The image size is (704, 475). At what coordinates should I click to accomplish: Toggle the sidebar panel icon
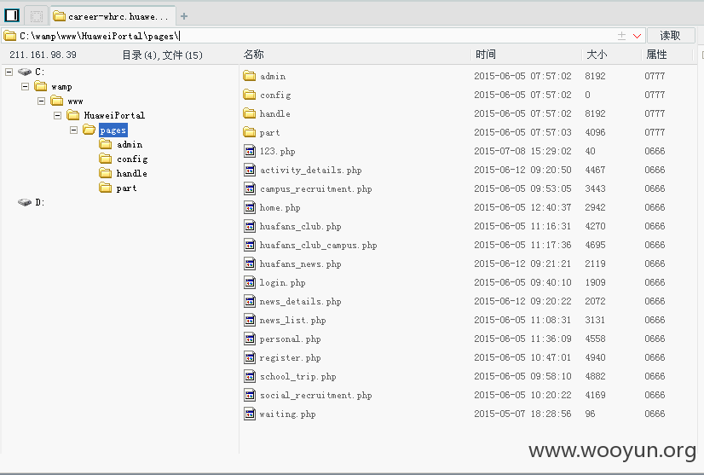12,15
